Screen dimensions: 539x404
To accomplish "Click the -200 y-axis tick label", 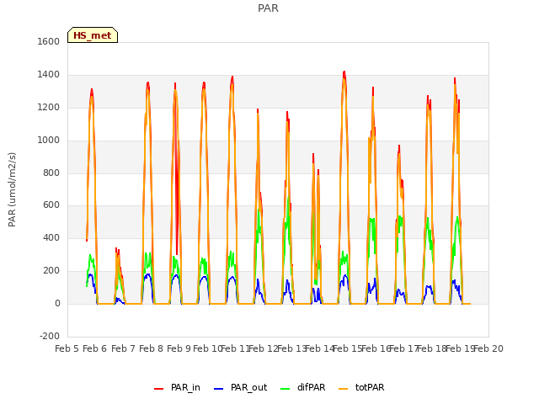I will [x=50, y=336].
